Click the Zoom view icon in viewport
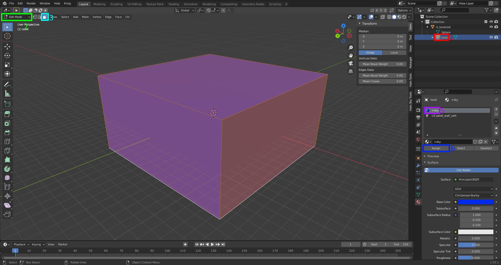501x265 pixels. (x=351, y=48)
